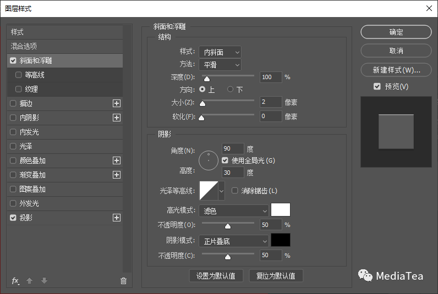Select direction 上 radio button
The image size is (438, 294).
(x=202, y=89)
